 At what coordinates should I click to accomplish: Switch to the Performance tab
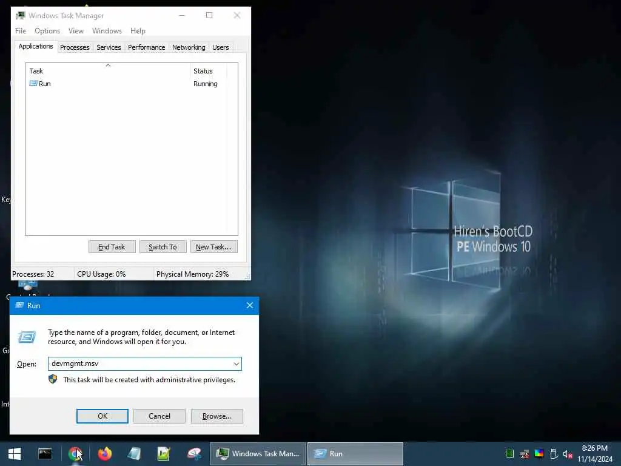point(147,47)
